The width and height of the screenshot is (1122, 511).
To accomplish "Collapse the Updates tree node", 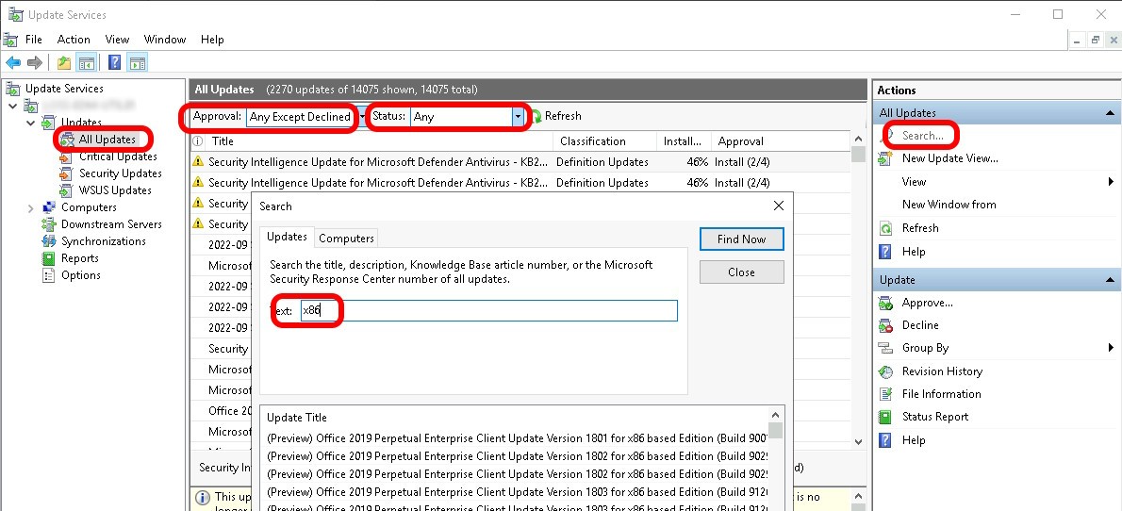I will 31,123.
